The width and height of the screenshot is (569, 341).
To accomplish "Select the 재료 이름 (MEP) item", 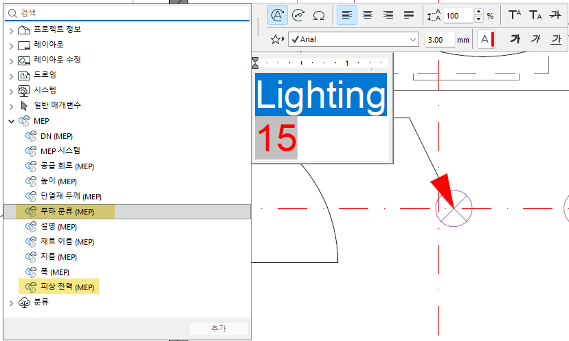I will click(127, 242).
